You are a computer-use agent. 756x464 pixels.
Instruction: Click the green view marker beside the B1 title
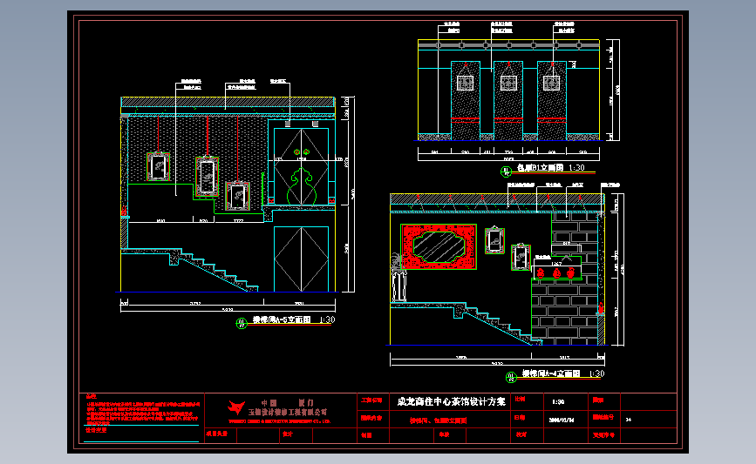tap(506, 171)
